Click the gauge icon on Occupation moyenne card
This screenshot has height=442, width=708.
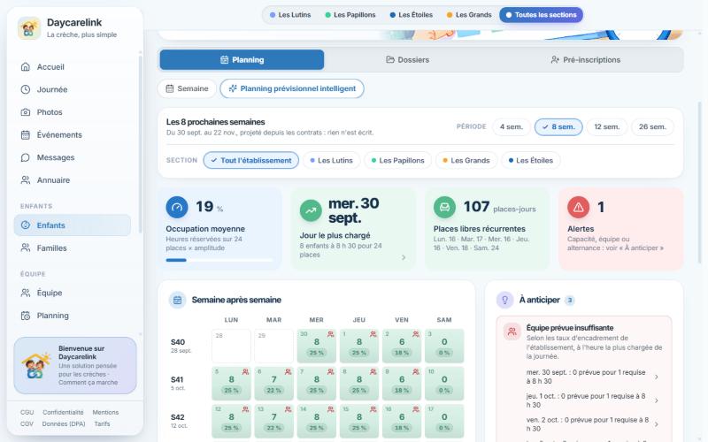coord(177,208)
